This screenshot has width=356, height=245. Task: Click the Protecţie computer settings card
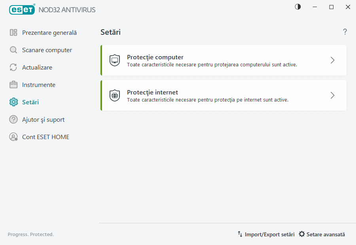[223, 60]
